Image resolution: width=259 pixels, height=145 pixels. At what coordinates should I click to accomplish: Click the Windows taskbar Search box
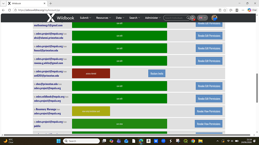(81, 141)
